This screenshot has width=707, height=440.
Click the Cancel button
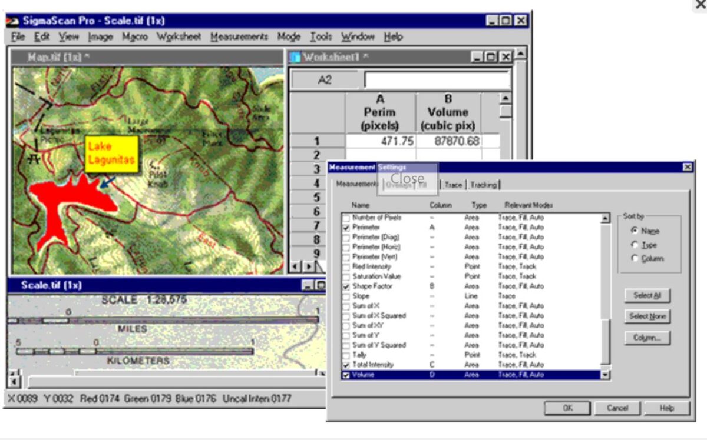[617, 408]
